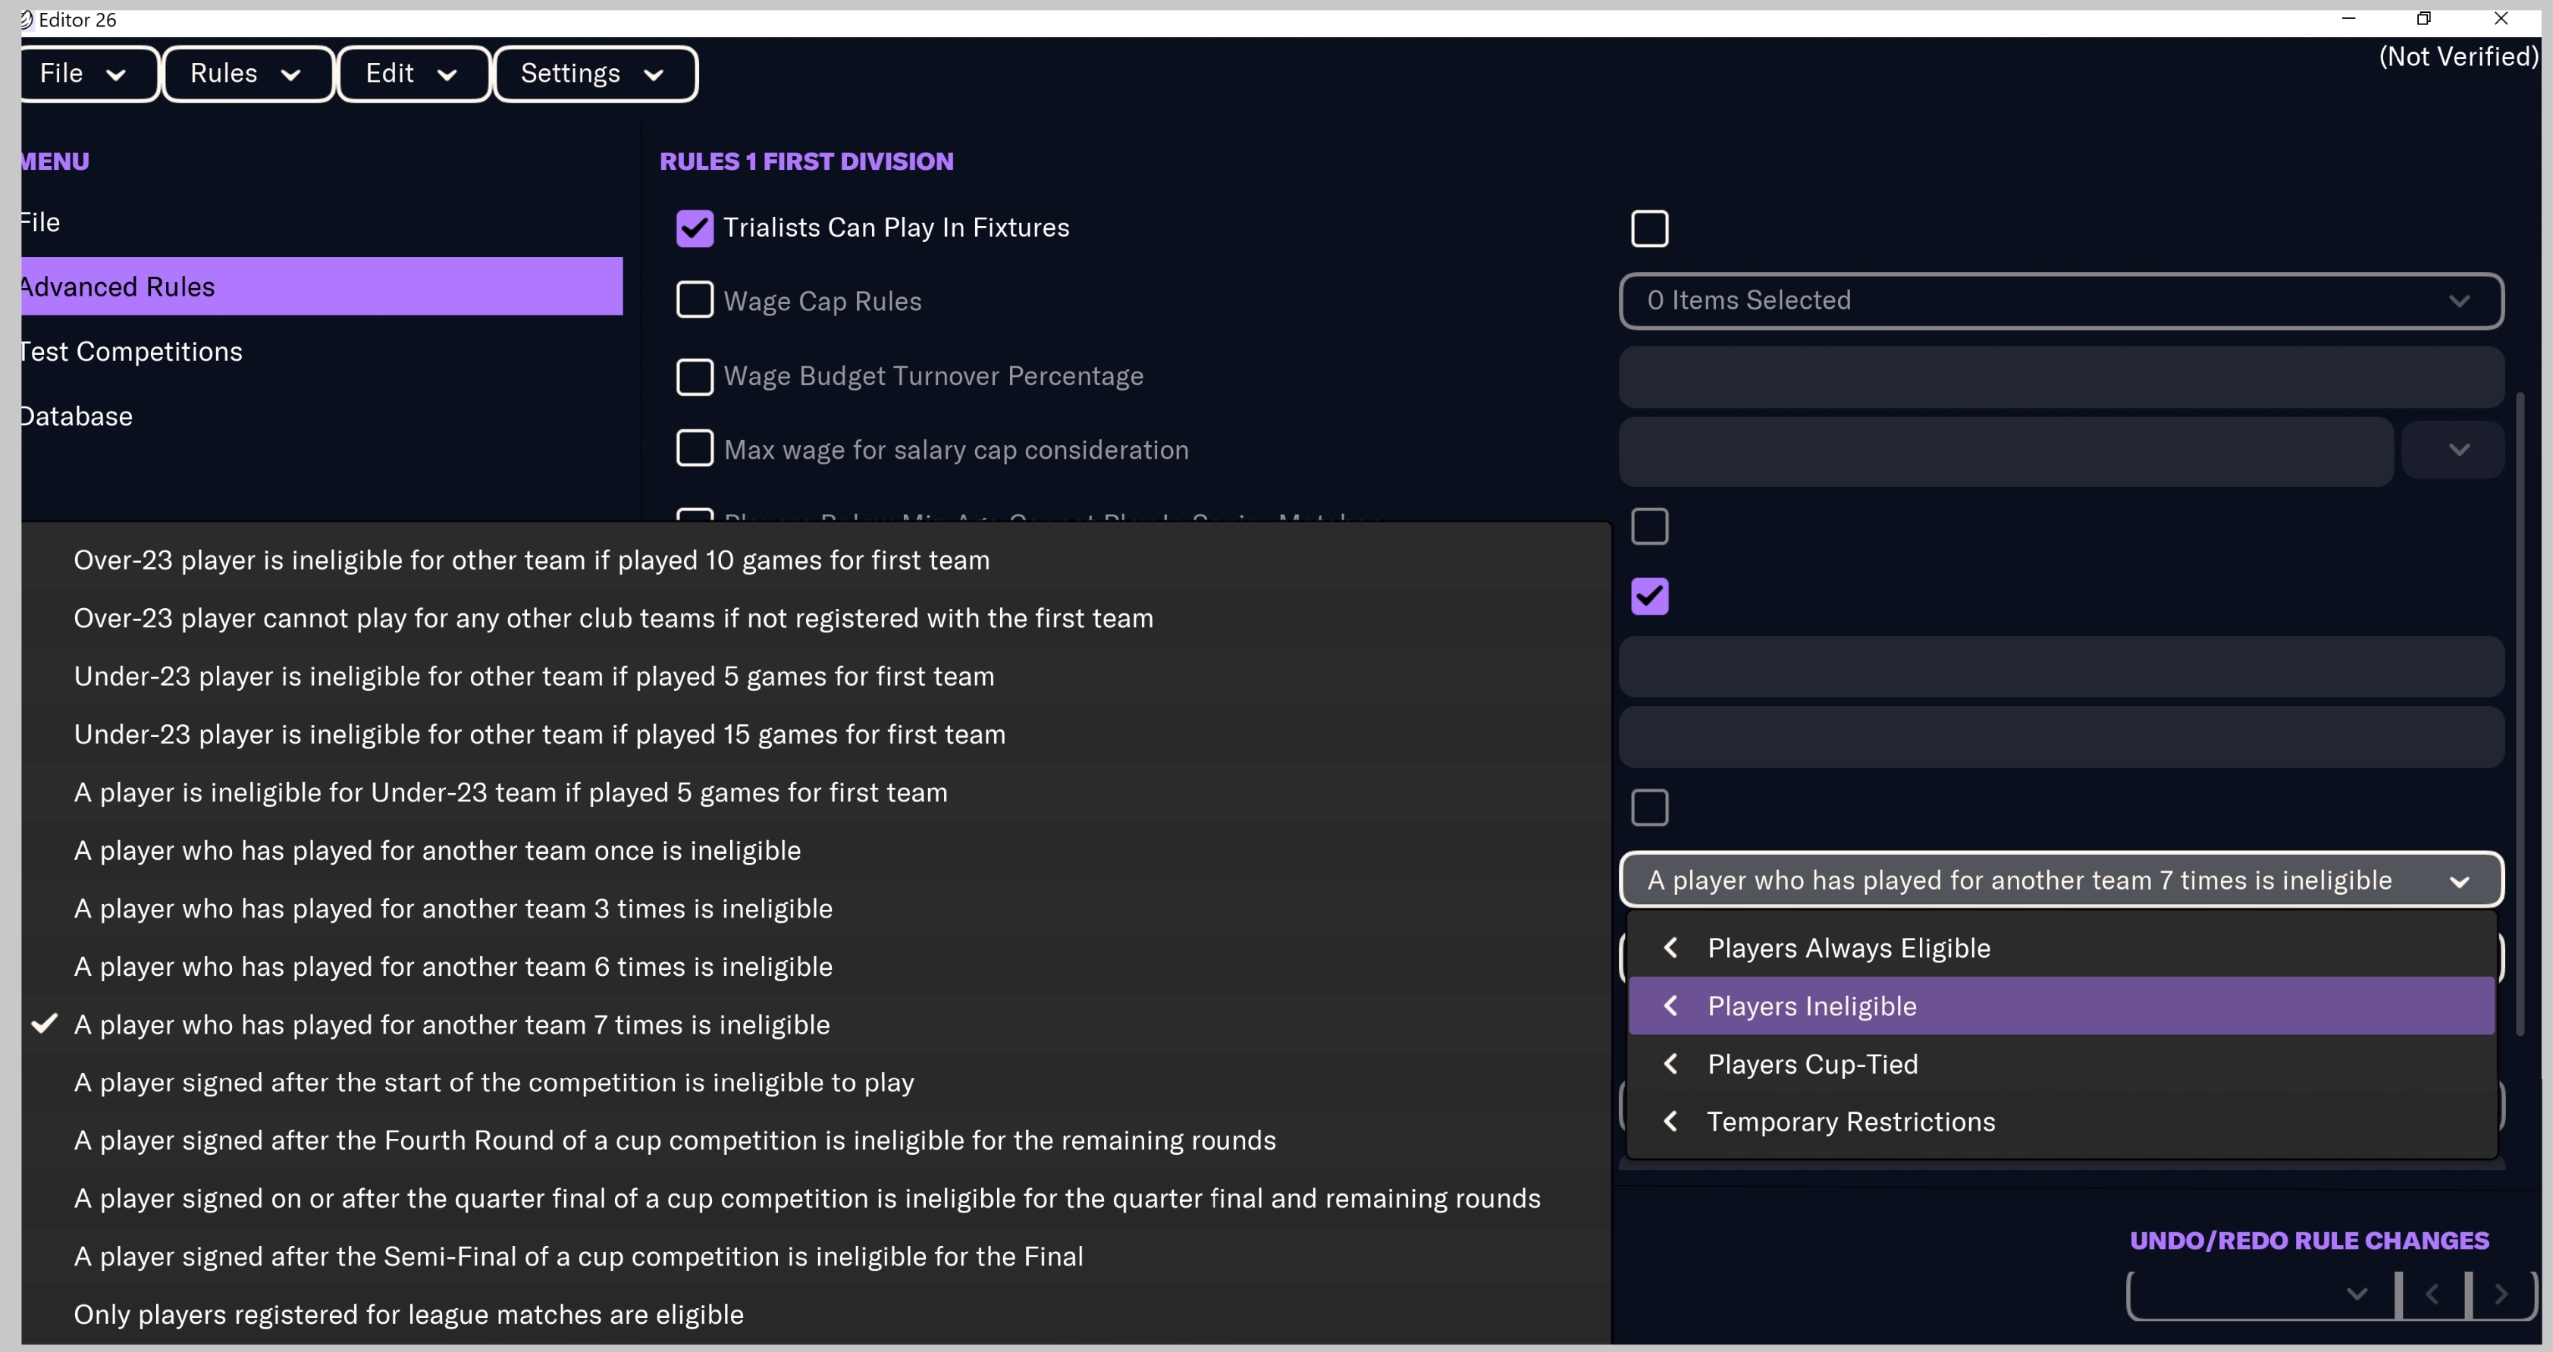Viewport: 2553px width, 1352px height.
Task: Select Database in the side menu
Action: (x=77, y=416)
